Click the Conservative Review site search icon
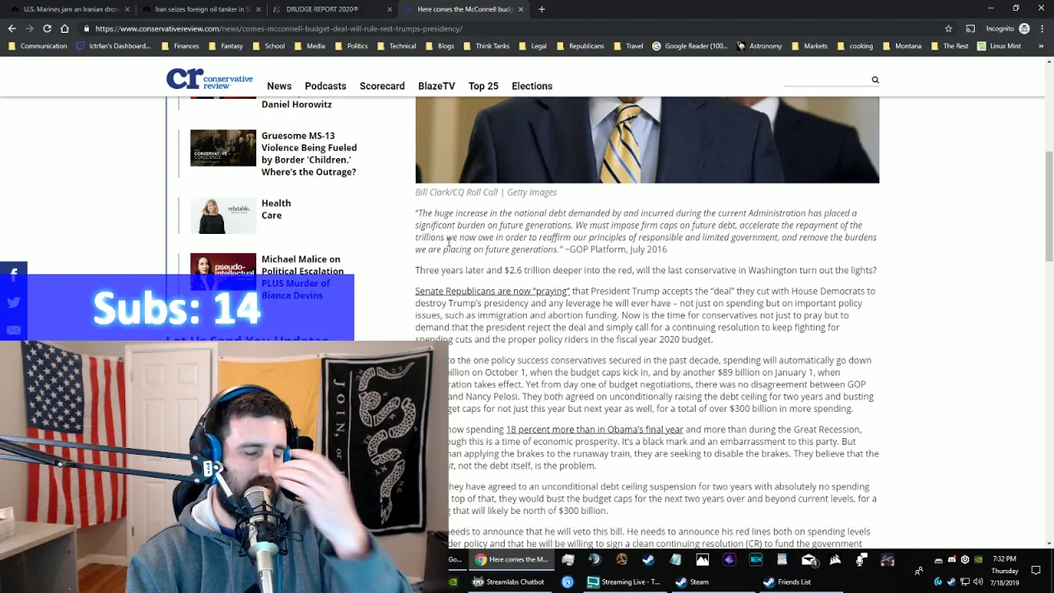Screen dimensions: 1054x593 coord(875,80)
